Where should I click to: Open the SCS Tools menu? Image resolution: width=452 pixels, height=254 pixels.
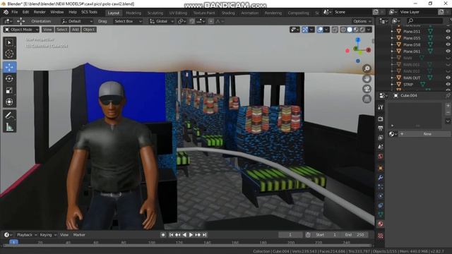click(90, 12)
